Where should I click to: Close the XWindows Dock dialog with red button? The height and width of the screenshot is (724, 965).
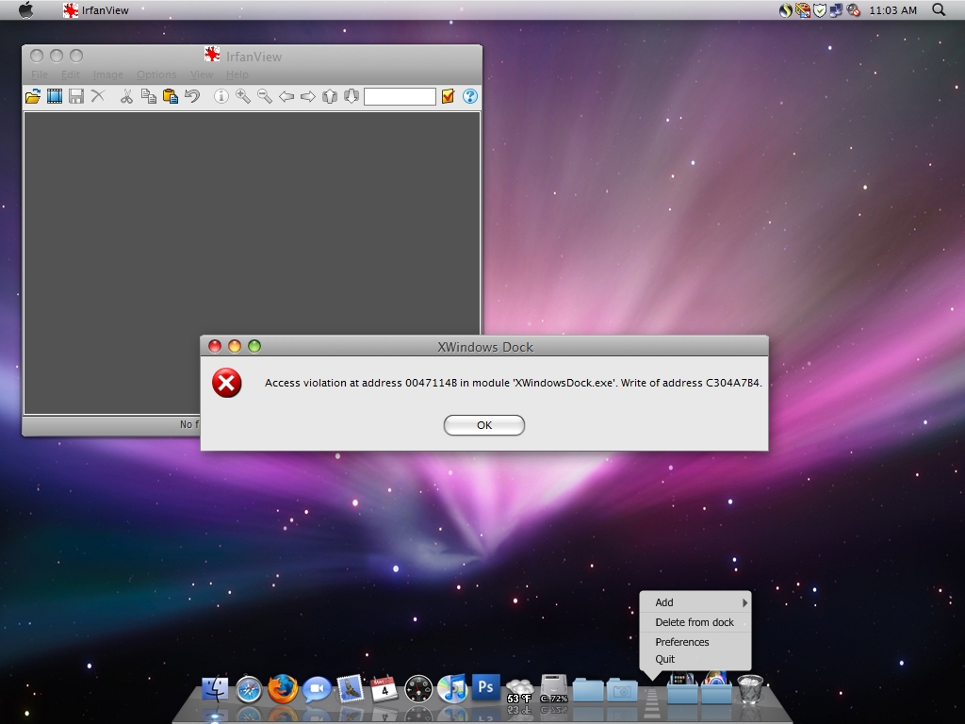pyautogui.click(x=215, y=346)
